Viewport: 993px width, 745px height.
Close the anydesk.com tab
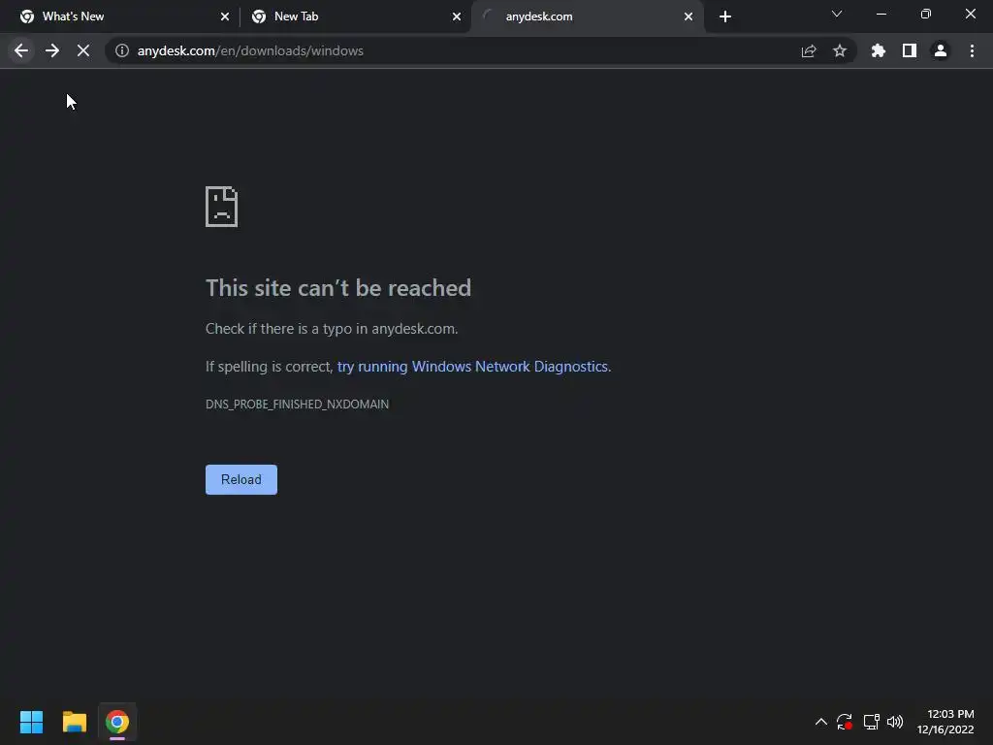point(689,16)
